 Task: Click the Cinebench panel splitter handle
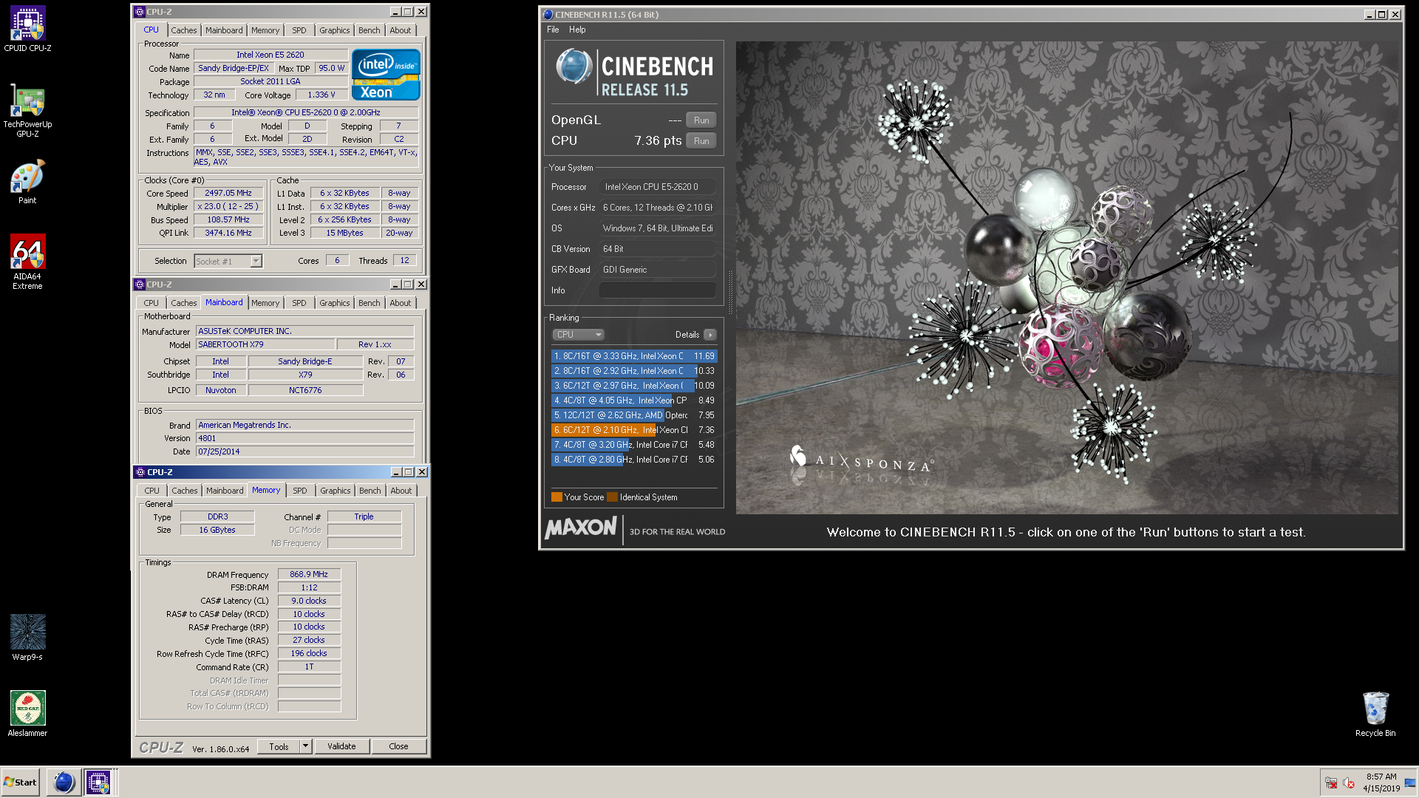click(730, 292)
